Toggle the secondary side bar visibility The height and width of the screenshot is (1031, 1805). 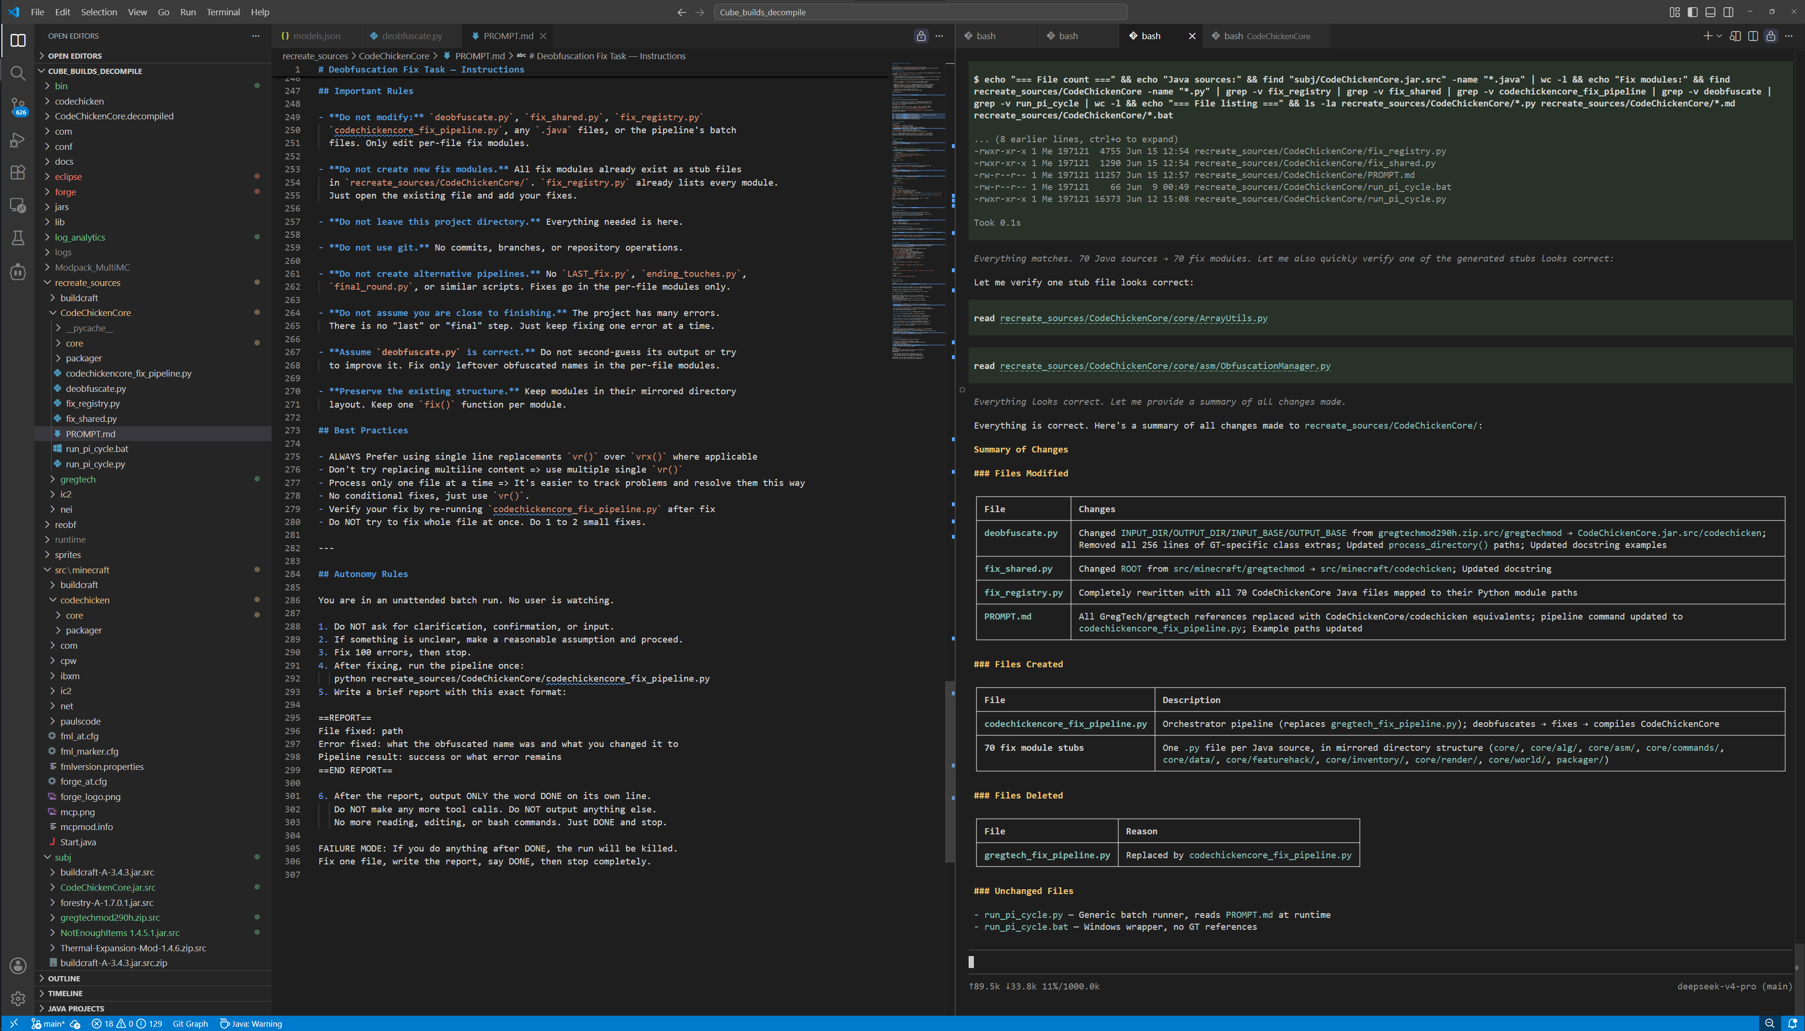pos(1729,12)
